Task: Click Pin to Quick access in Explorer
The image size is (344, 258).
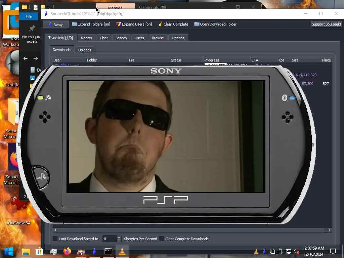Action: tap(32, 34)
